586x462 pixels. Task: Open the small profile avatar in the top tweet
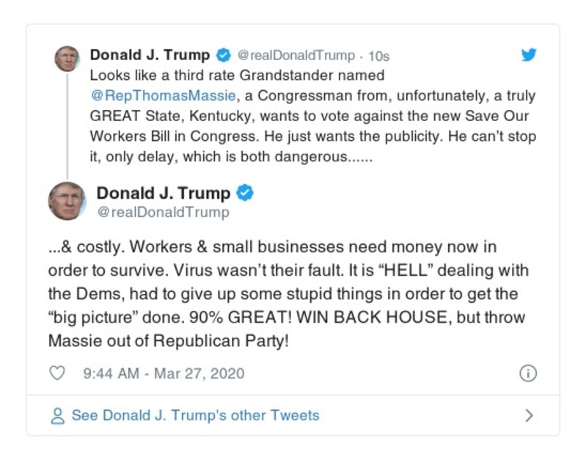pyautogui.click(x=67, y=59)
